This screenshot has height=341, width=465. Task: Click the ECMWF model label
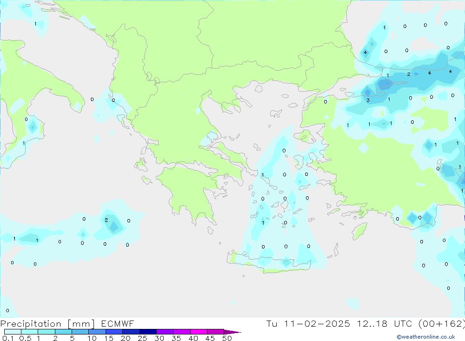pyautogui.click(x=118, y=323)
